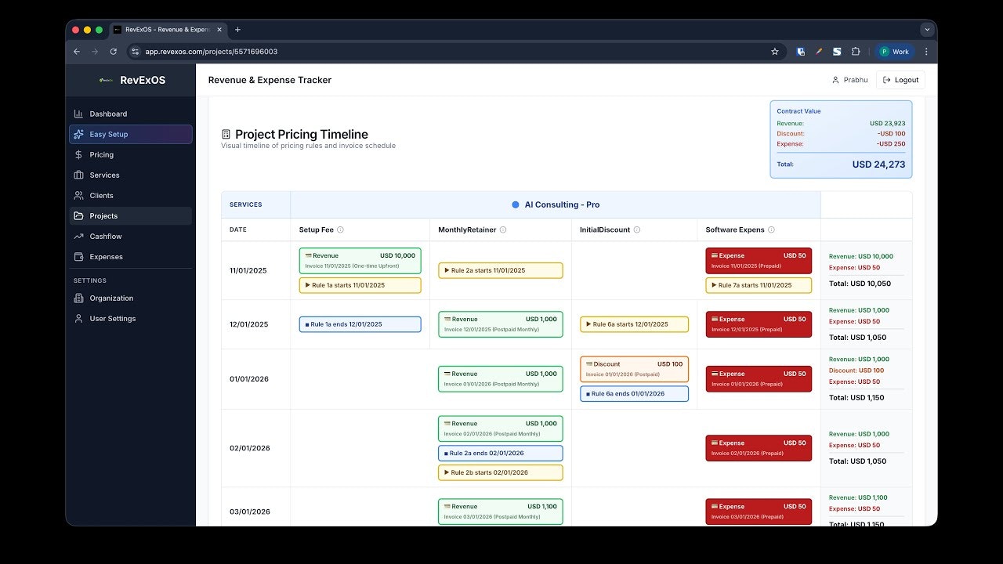Open the Cashflow page
The height and width of the screenshot is (564, 1003).
click(130, 236)
